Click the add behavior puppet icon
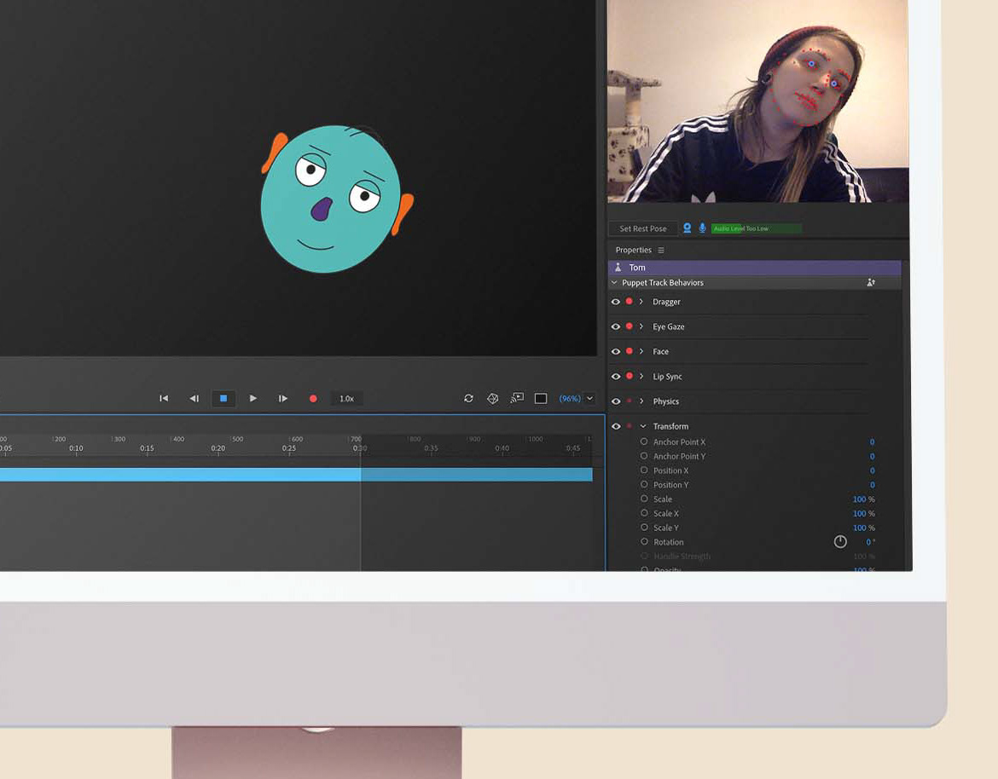Viewport: 998px width, 779px height. tap(871, 282)
